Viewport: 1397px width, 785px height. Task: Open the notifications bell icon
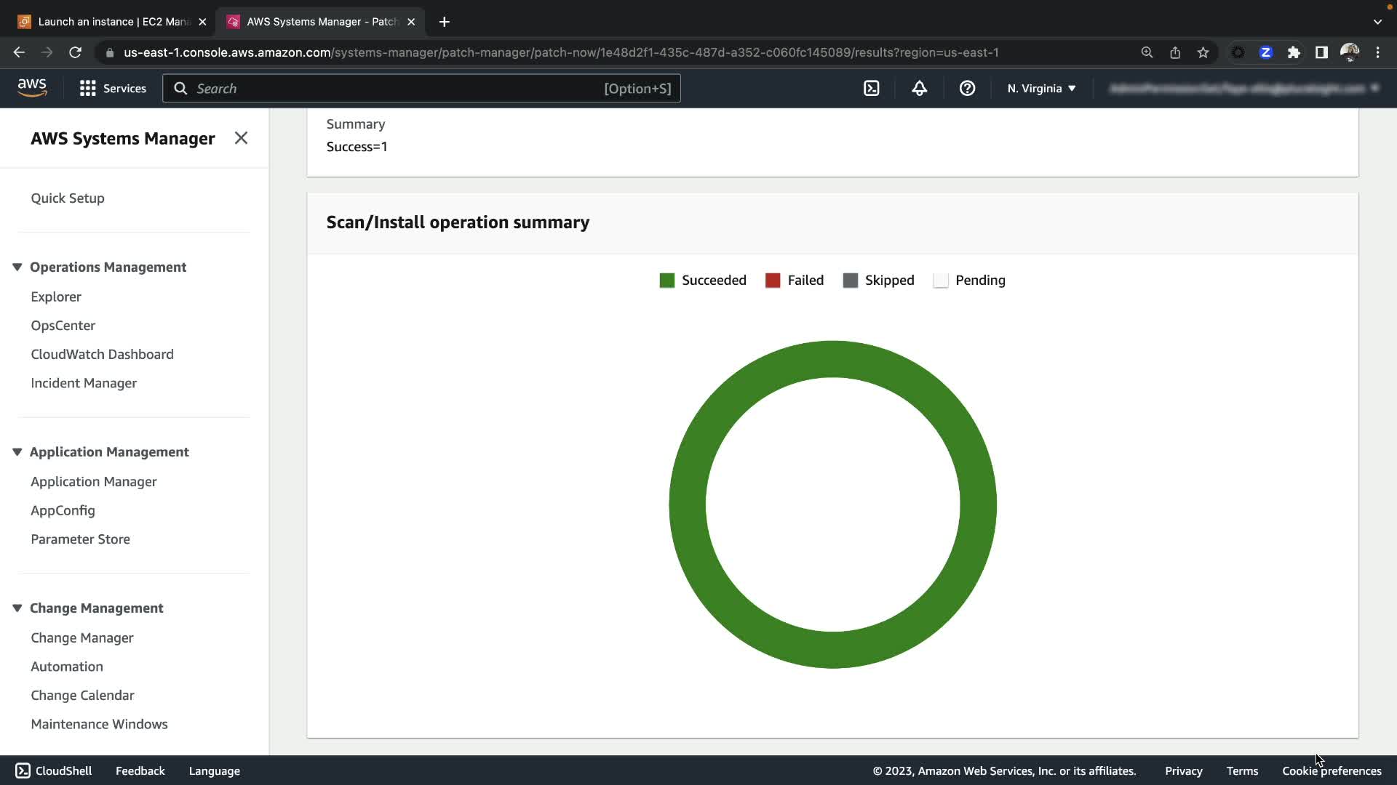919,88
